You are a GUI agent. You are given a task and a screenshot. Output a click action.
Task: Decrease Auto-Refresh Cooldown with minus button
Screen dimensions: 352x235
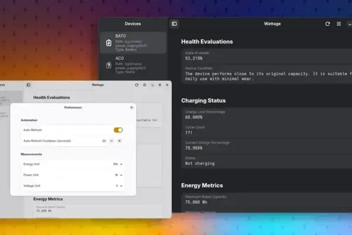[x=111, y=141]
